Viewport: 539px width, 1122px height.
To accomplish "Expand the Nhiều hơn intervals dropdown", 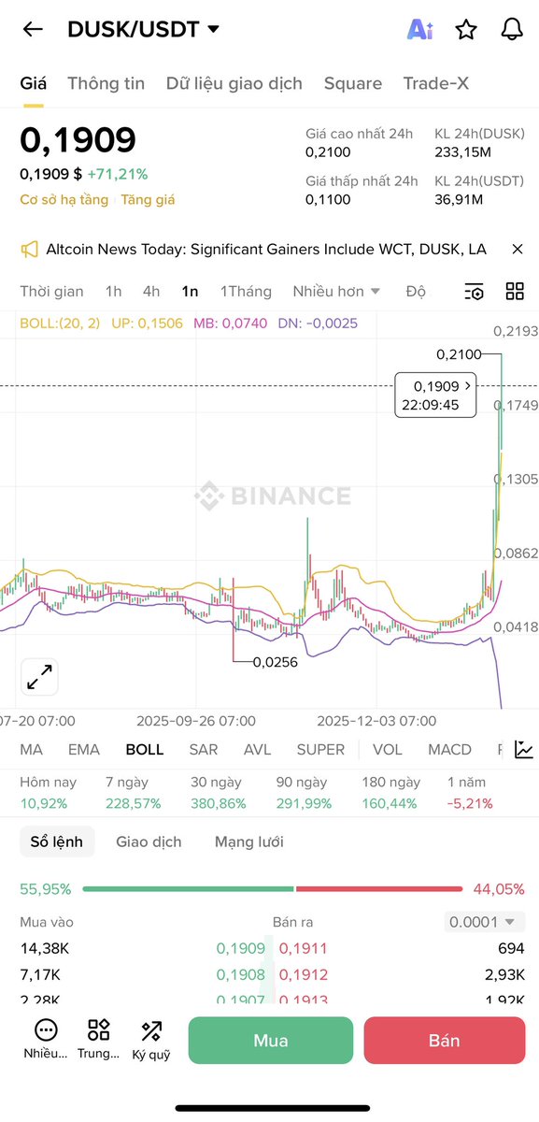I will [336, 291].
